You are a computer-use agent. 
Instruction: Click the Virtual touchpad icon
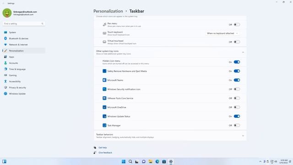(x=104, y=42)
